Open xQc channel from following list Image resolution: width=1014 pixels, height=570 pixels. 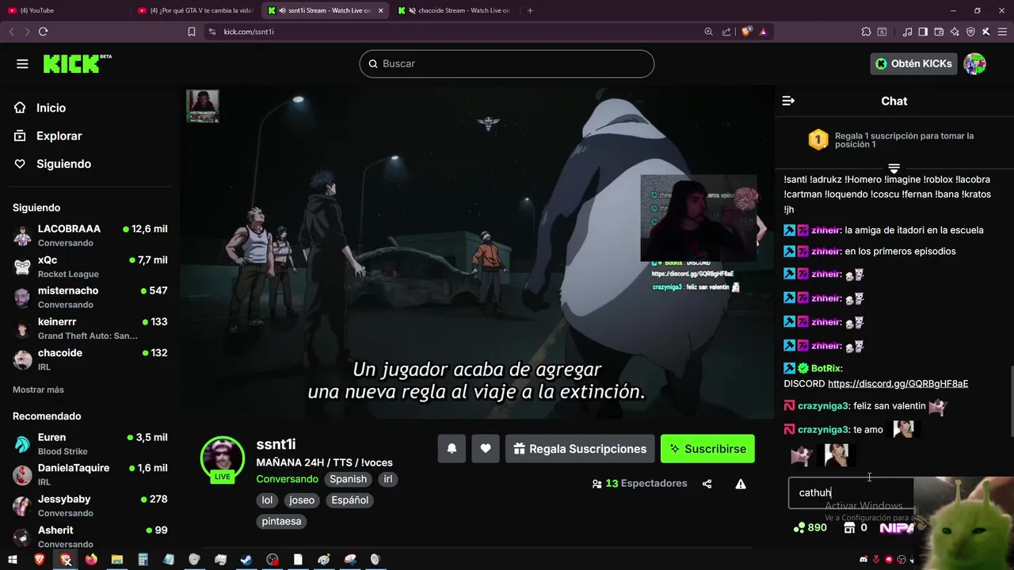[x=90, y=266]
